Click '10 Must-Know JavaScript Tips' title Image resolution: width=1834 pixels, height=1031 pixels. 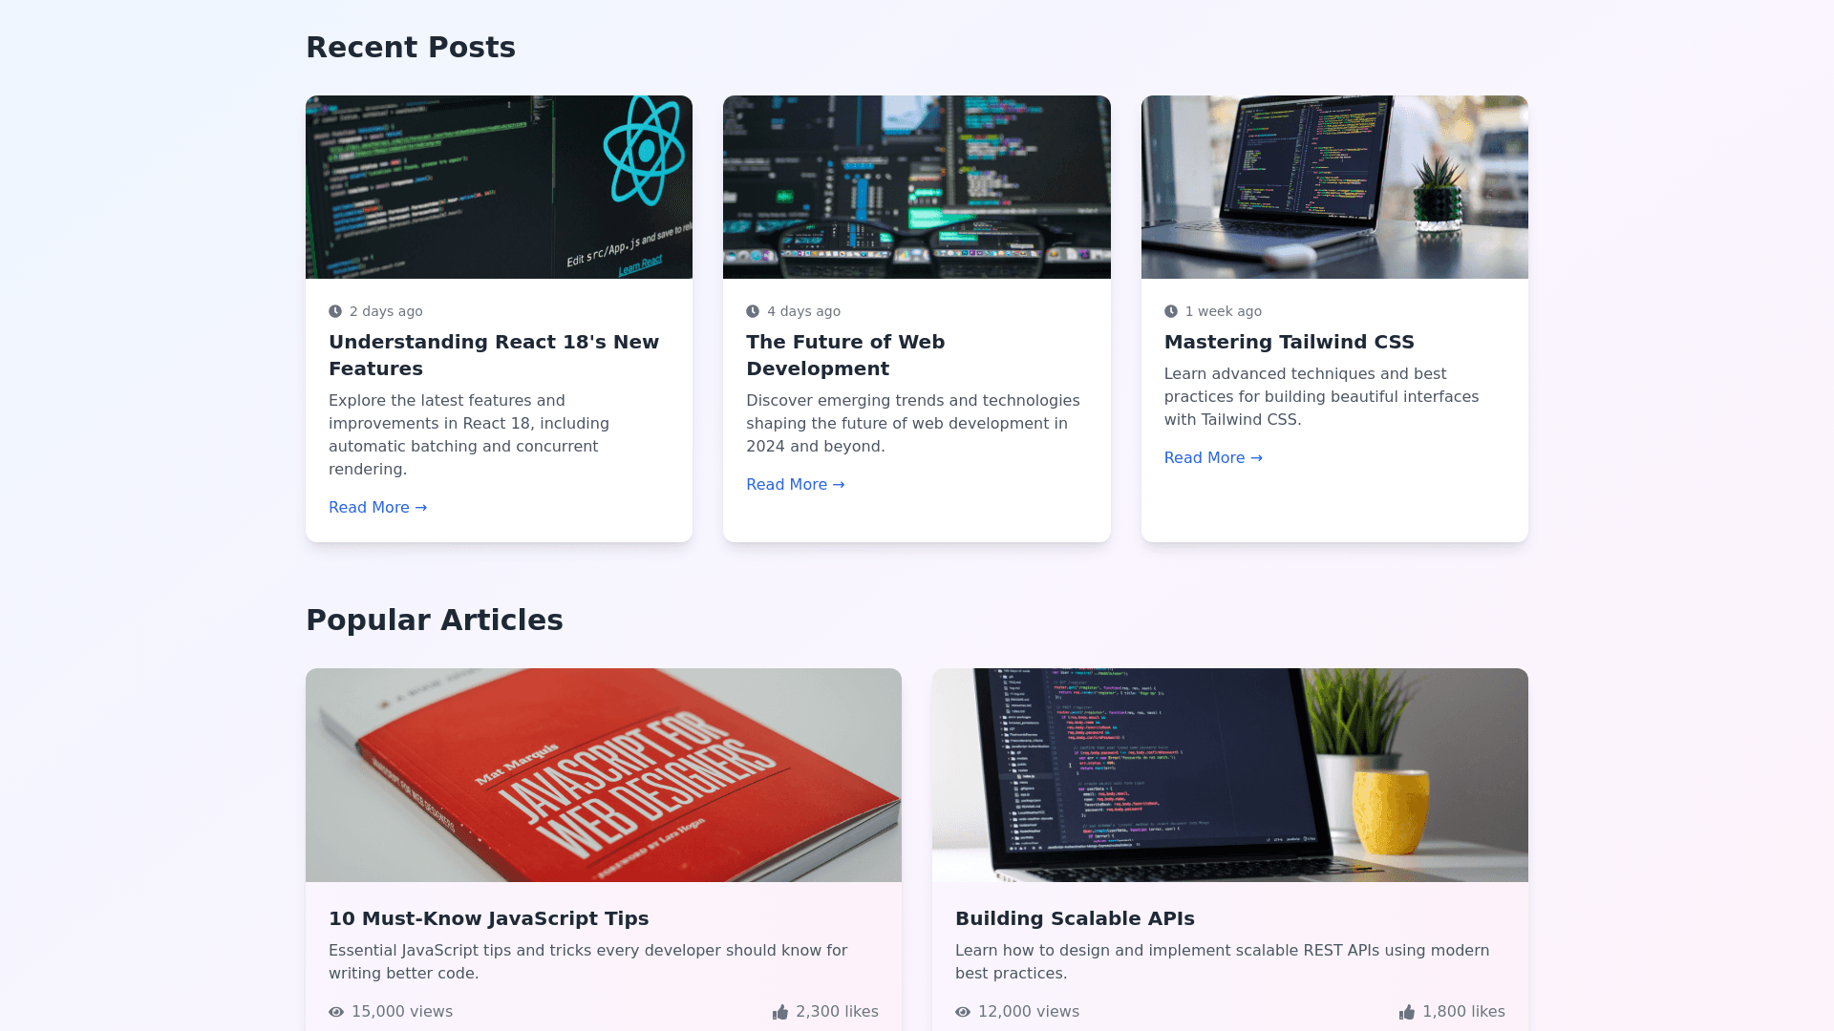[x=488, y=918]
